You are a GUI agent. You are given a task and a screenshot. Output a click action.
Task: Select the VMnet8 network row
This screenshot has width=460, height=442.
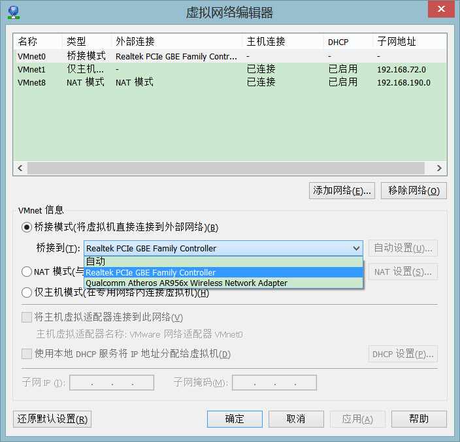click(x=230, y=82)
